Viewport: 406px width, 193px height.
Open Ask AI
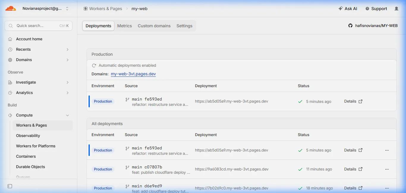tap(348, 9)
